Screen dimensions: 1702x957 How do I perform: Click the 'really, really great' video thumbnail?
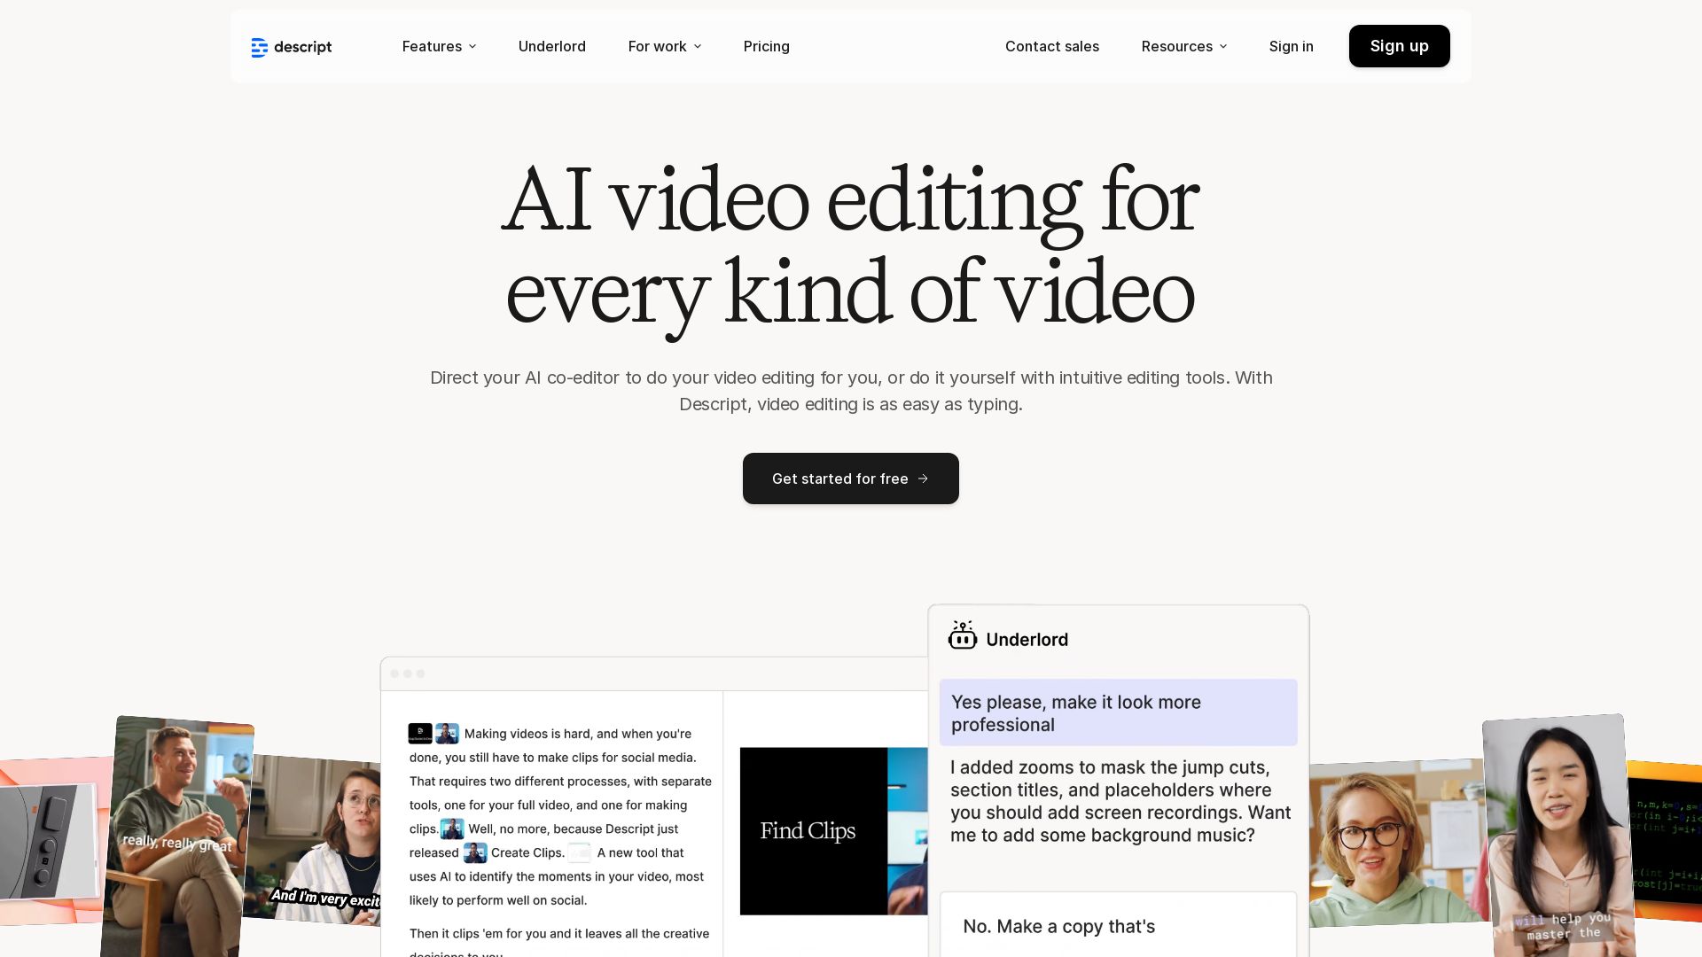point(177,833)
